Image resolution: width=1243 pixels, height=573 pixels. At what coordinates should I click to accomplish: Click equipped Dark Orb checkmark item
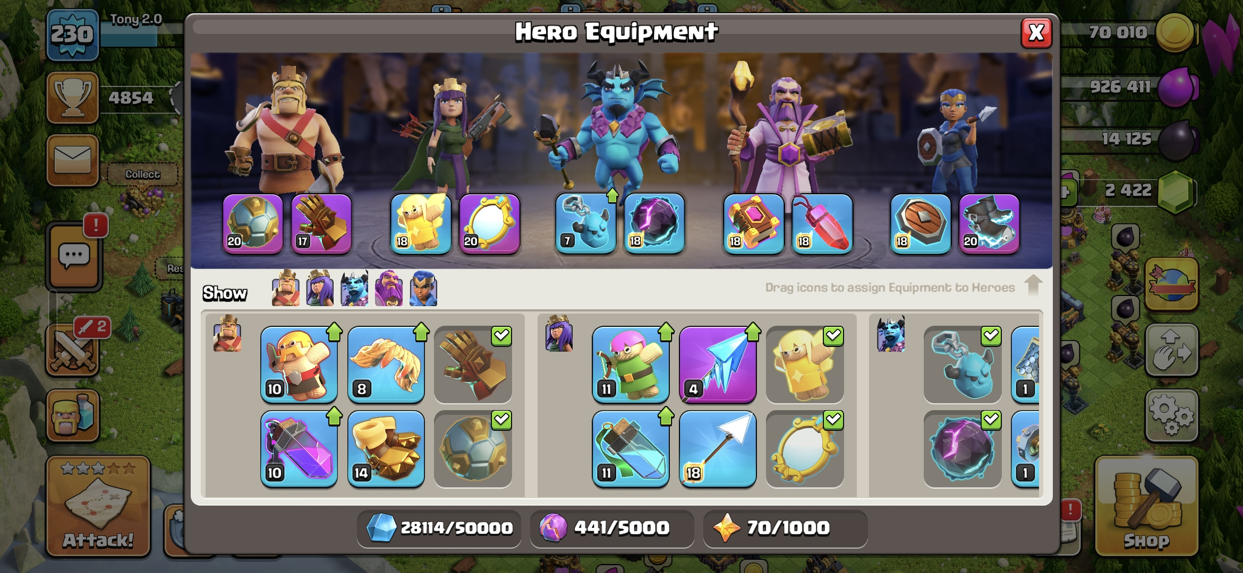tap(962, 449)
